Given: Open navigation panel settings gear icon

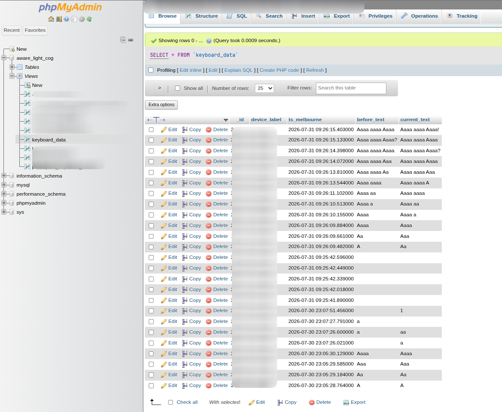Looking at the screenshot, I should [82, 19].
